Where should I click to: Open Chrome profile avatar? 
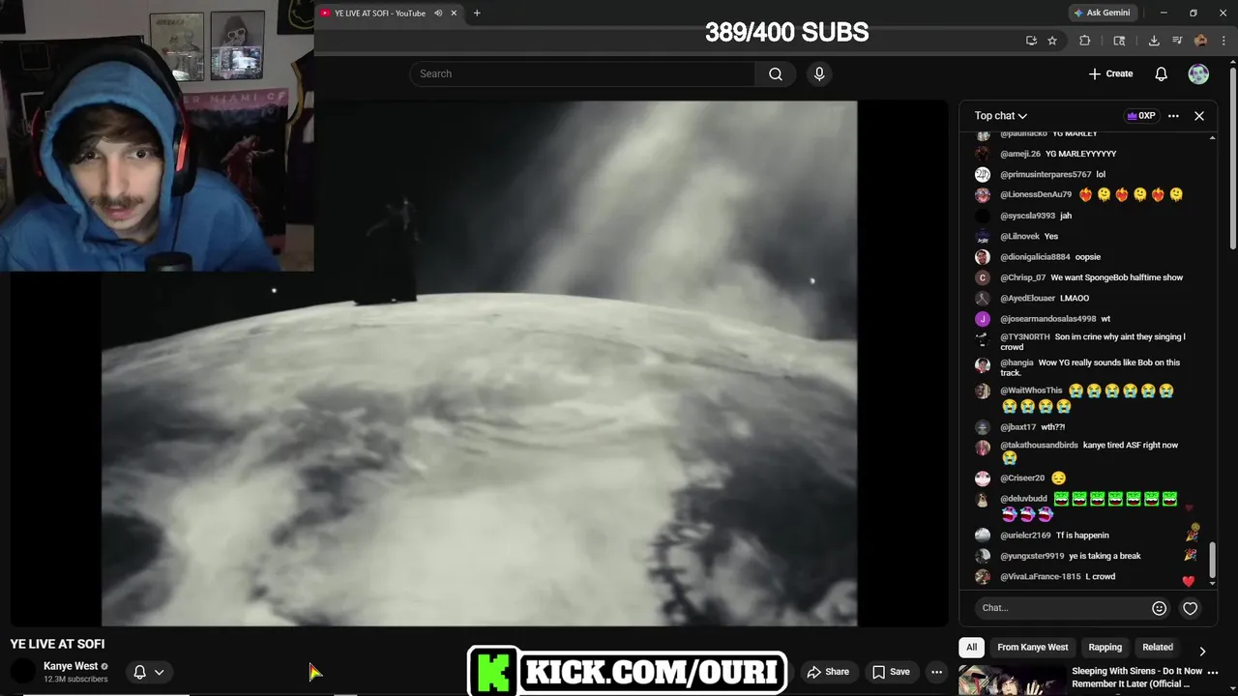1200,41
